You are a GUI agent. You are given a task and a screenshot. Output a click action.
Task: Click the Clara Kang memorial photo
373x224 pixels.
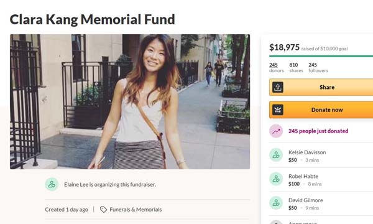tap(130, 101)
